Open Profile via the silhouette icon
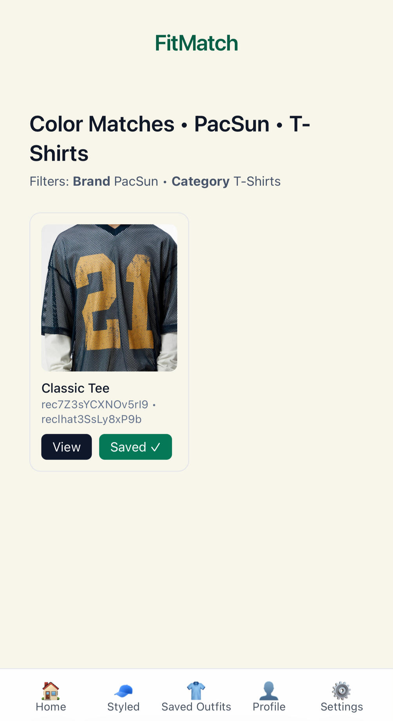Viewport: 393px width, 721px height. click(269, 690)
